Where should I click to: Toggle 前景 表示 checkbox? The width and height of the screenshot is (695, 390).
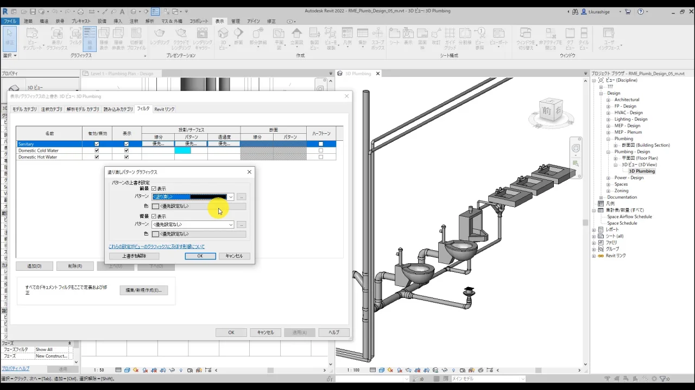tap(154, 188)
